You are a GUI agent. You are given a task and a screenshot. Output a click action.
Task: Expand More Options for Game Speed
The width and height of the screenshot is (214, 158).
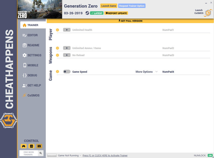coord(147,72)
